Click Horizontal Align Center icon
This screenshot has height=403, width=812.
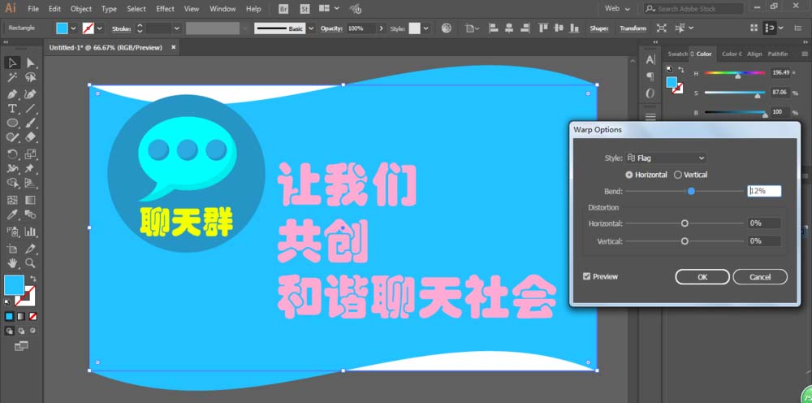click(x=509, y=28)
